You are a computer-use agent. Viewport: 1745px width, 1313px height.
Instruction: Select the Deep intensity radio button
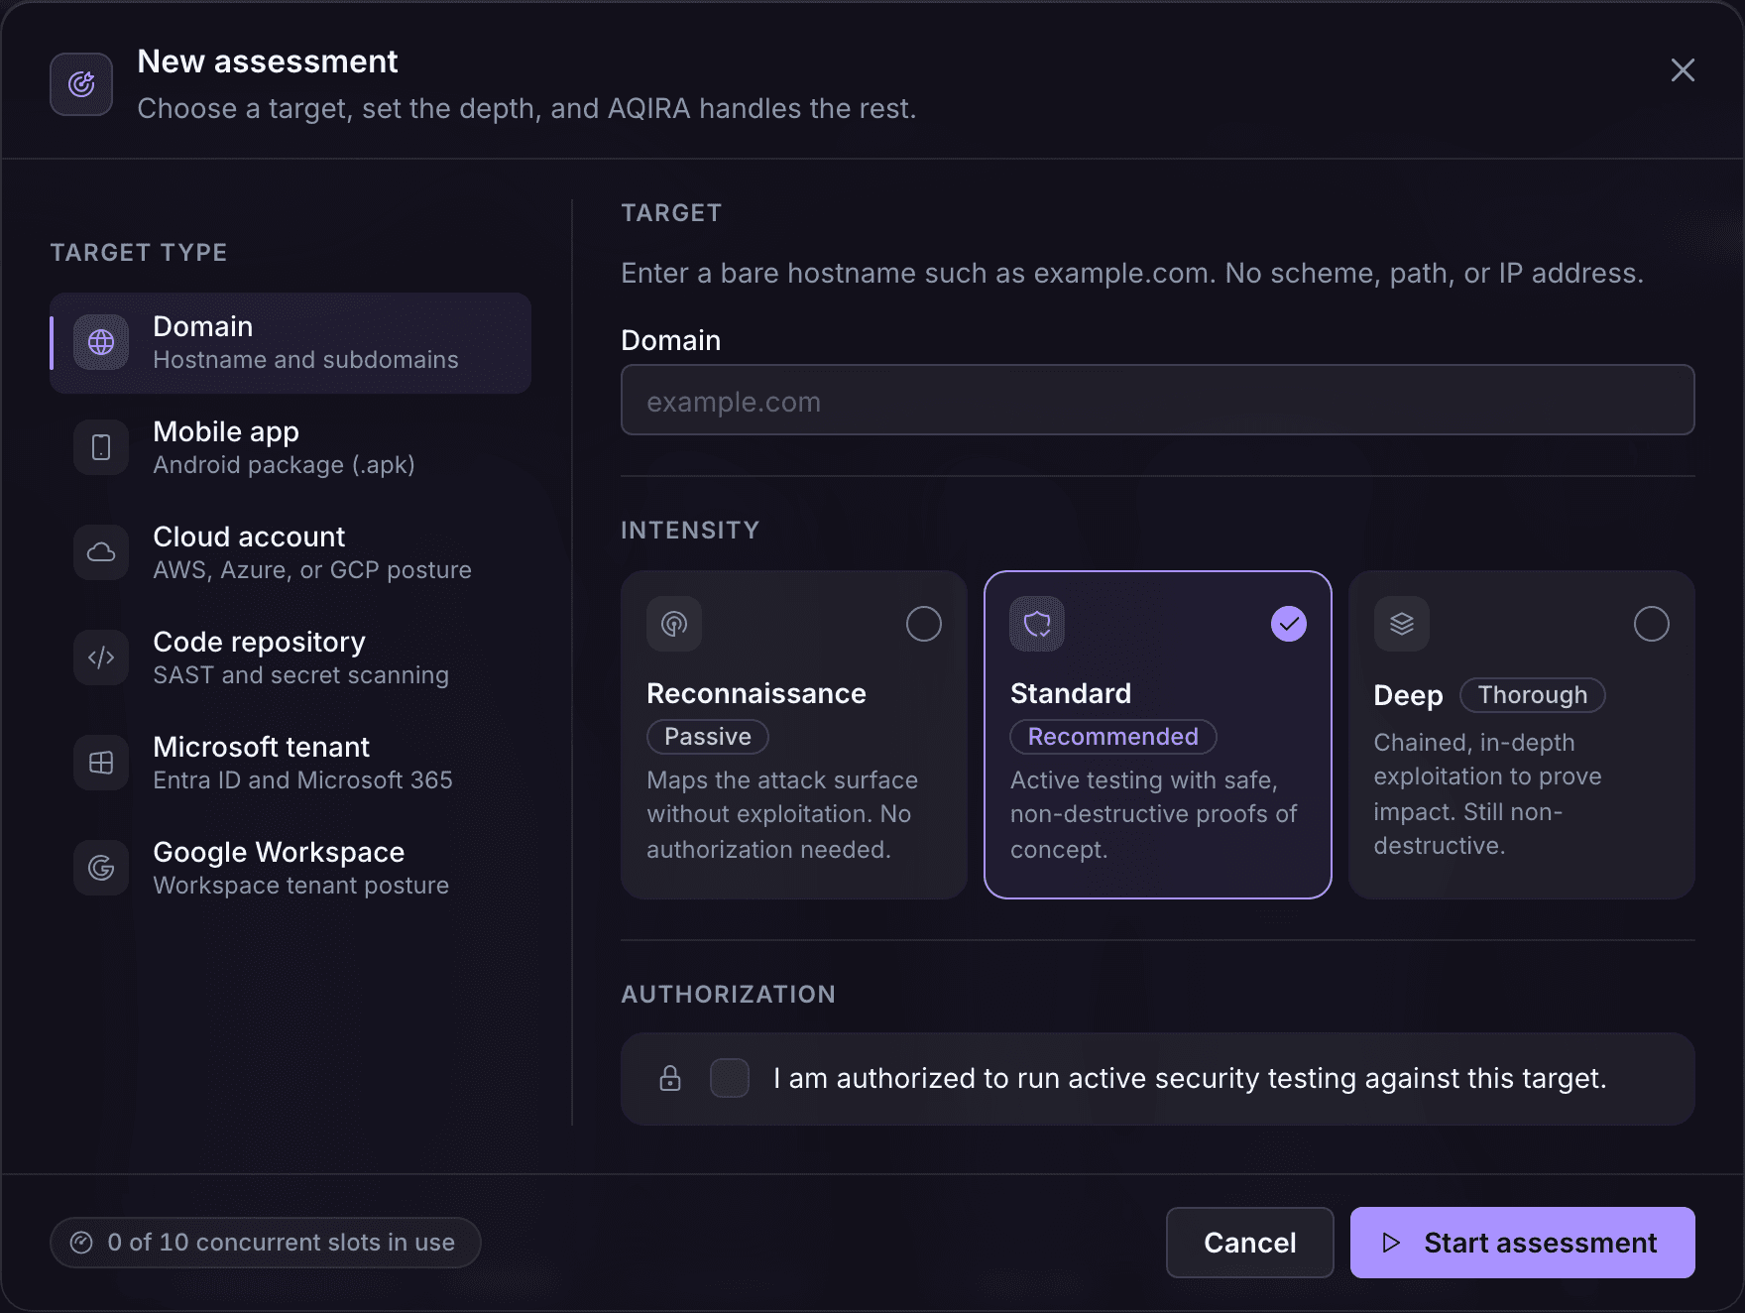pyautogui.click(x=1652, y=624)
